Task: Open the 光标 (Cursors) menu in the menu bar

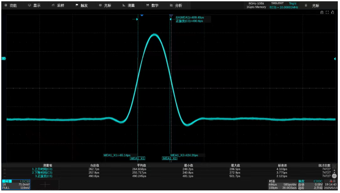Action: tap(105, 5)
